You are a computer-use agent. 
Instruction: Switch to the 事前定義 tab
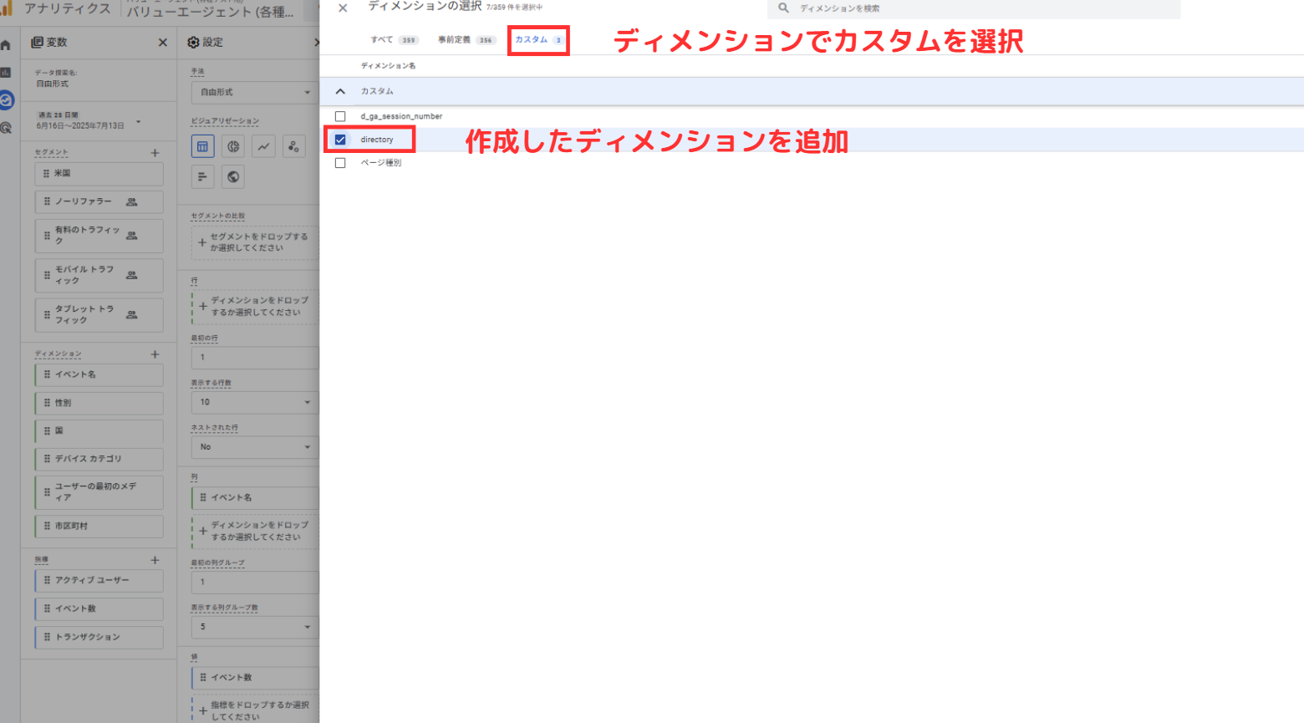[466, 39]
